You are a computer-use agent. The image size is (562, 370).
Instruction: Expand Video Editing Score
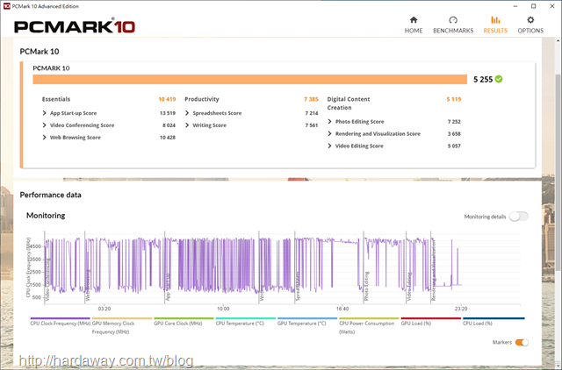330,146
